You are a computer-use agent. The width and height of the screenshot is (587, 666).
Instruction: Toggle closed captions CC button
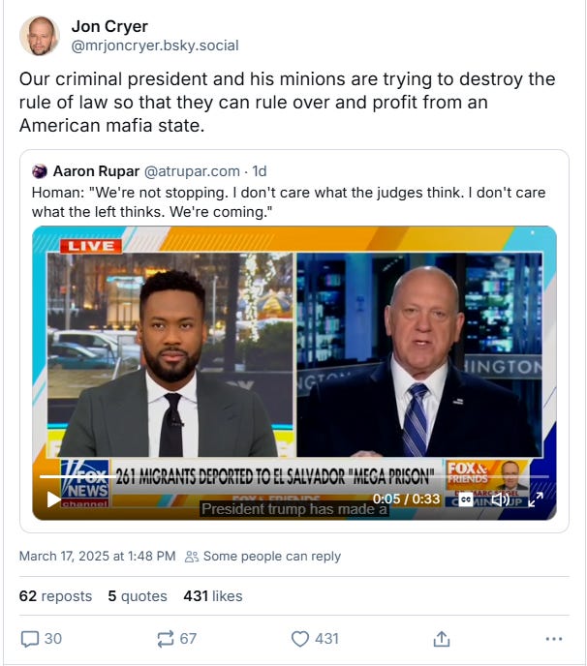point(466,499)
